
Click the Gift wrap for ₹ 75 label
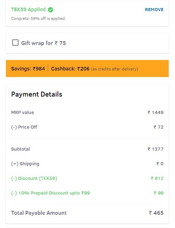pos(44,43)
